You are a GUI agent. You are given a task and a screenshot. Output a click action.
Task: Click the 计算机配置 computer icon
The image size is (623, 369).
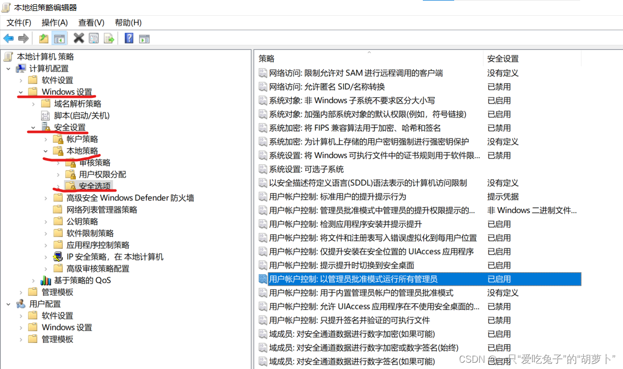21,69
